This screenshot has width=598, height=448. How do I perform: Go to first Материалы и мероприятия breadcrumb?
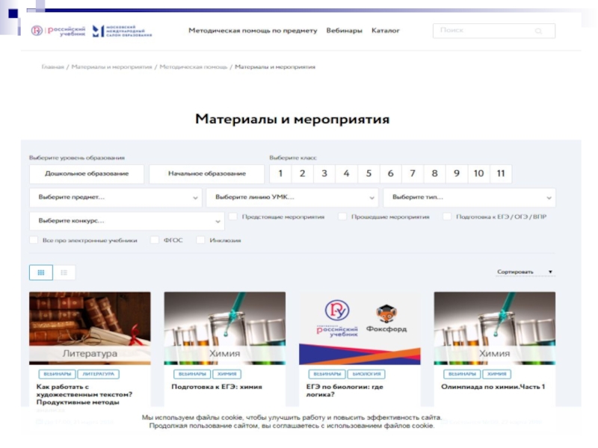coord(111,67)
